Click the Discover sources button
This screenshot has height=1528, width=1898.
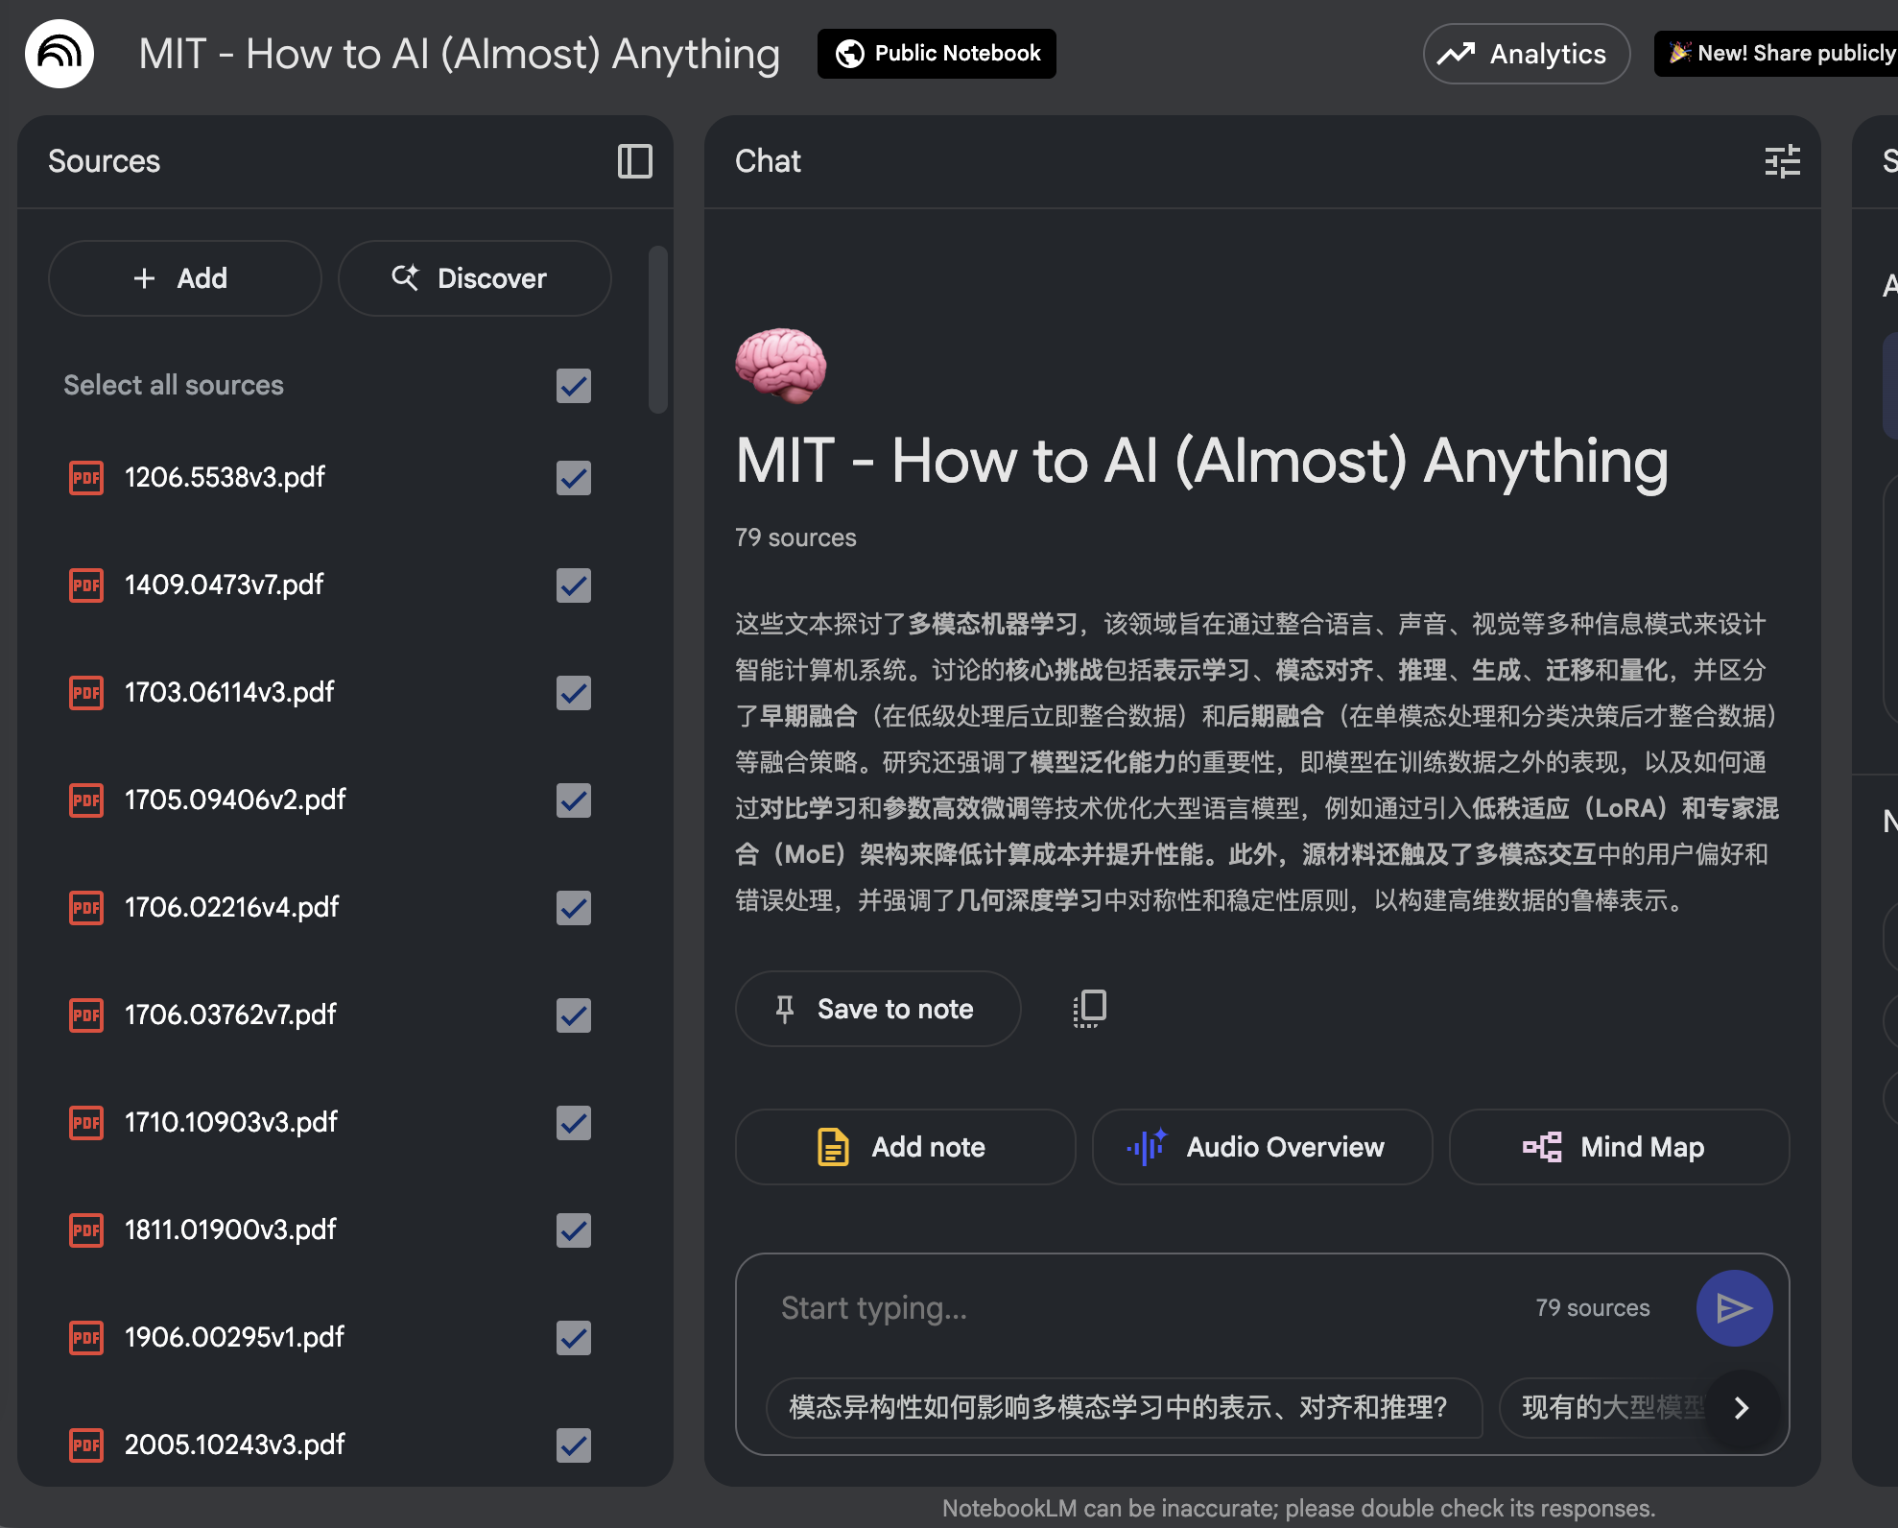(x=474, y=278)
